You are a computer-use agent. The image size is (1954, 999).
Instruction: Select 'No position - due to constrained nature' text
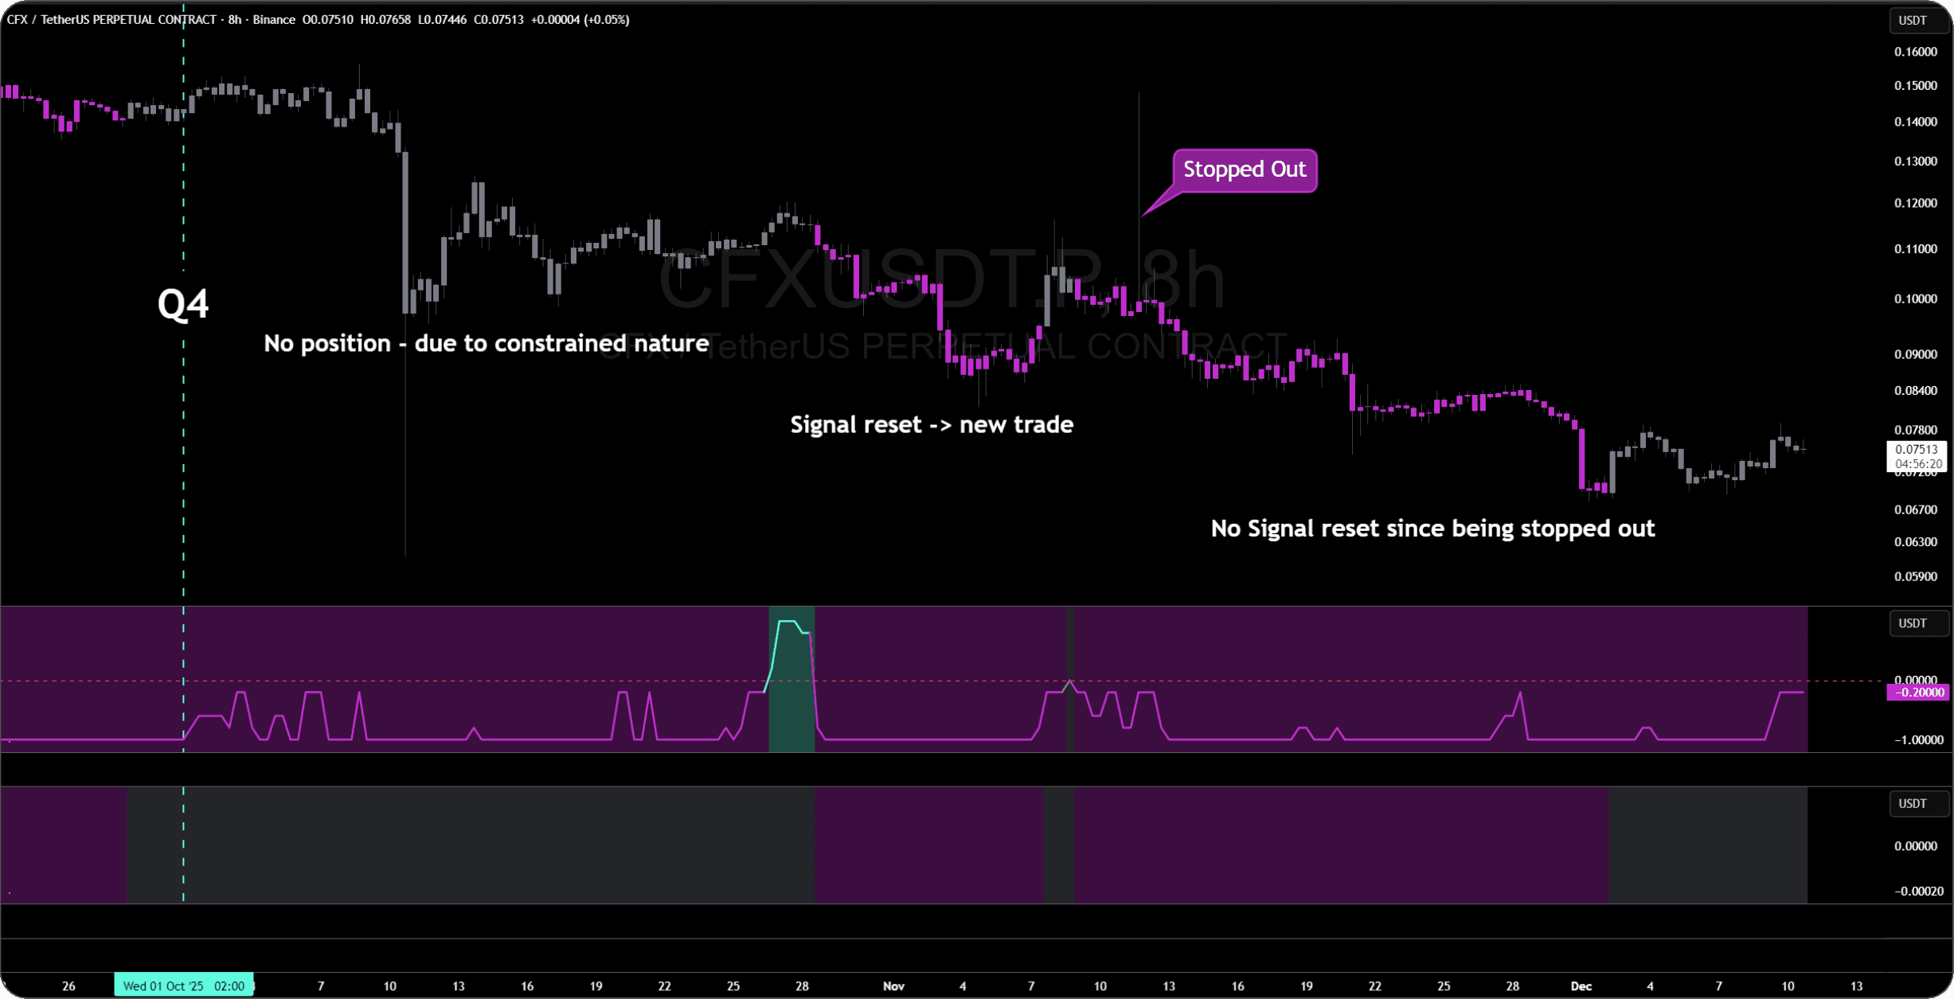coord(486,343)
